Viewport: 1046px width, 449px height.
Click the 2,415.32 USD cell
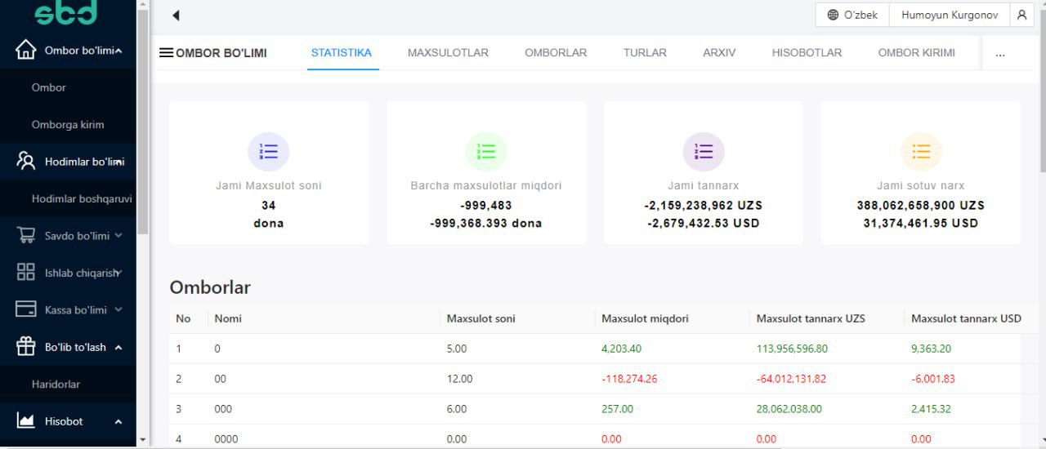(x=931, y=409)
